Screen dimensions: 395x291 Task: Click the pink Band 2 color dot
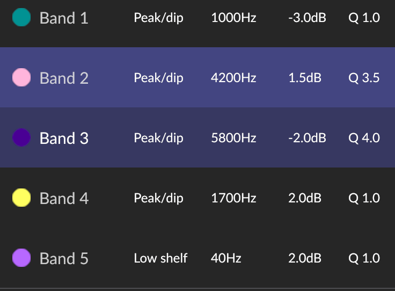point(21,78)
